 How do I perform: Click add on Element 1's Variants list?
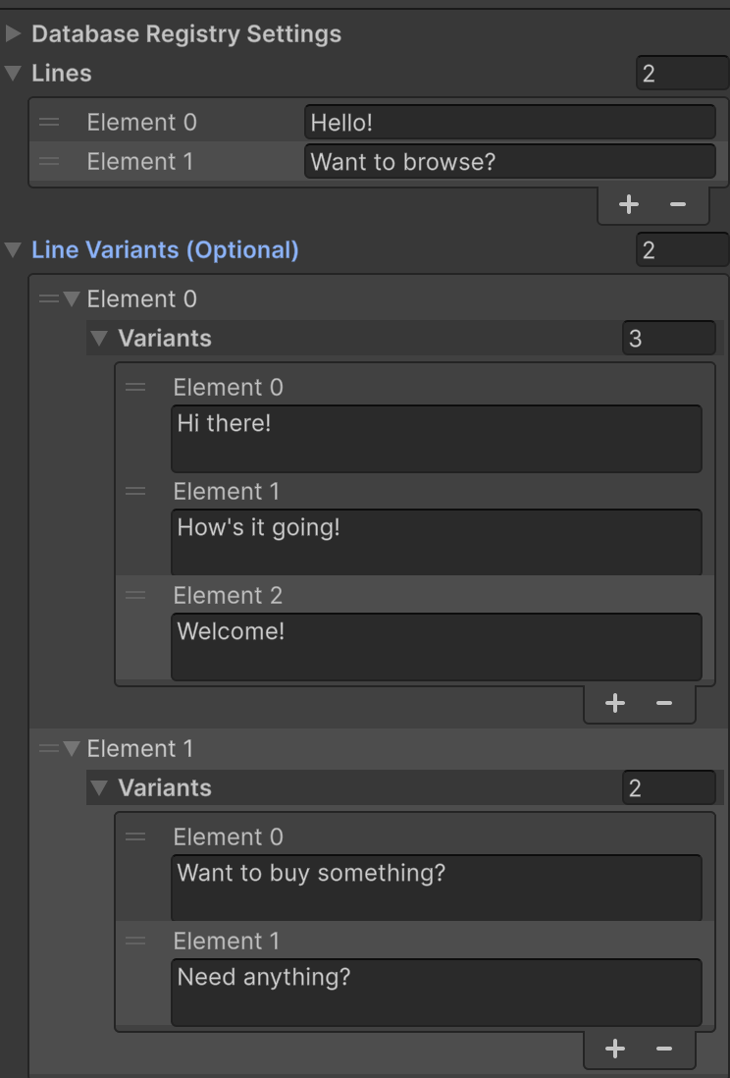point(615,1049)
